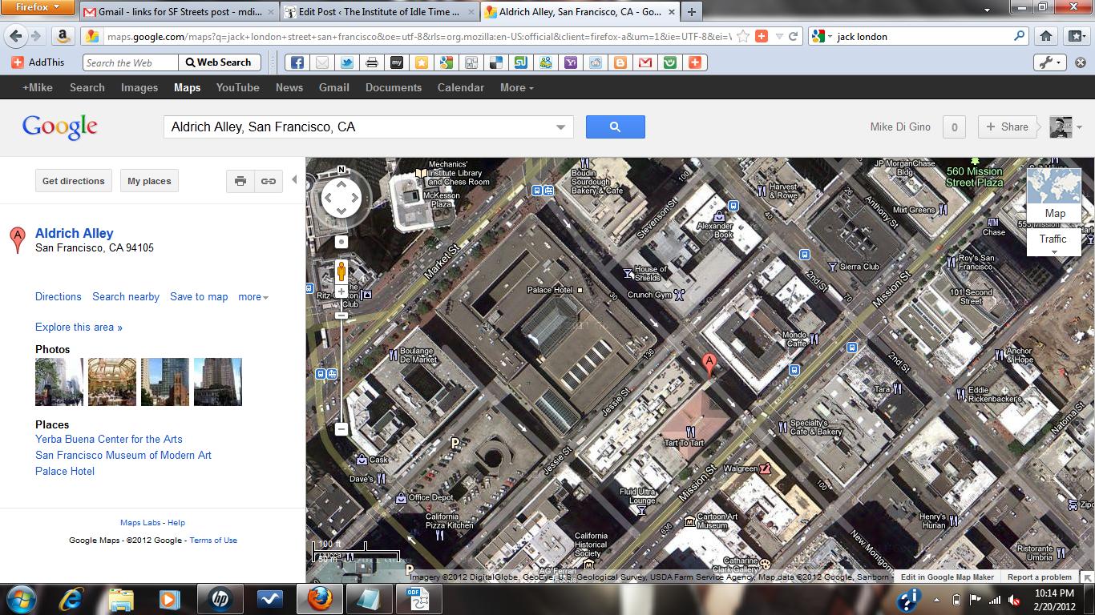Switch to the Gmail browser tab
1095x615 pixels.
click(179, 12)
